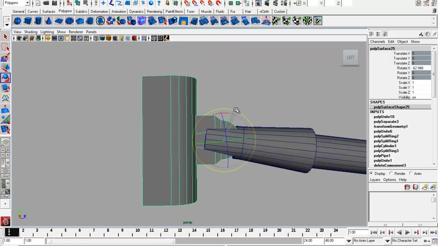Image resolution: width=438 pixels, height=246 pixels.
Task: Select the Move tool
Action: pyautogui.click(x=5, y=68)
